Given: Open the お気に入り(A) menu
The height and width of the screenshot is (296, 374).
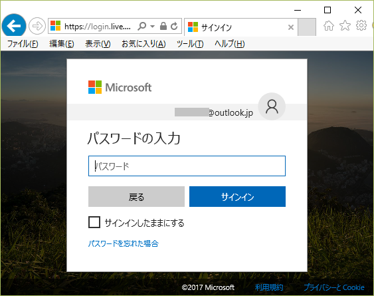Looking at the screenshot, I should (143, 44).
